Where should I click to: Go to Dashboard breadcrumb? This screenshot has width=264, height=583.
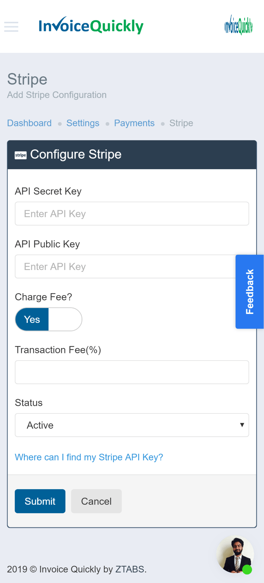click(29, 123)
